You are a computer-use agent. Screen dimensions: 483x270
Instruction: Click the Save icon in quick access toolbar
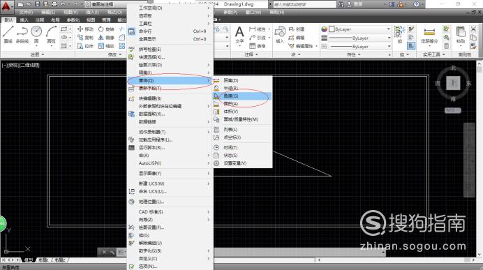(37, 4)
